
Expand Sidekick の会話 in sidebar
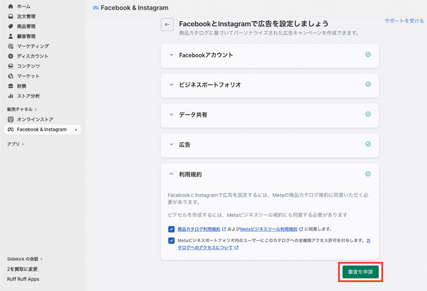point(25,259)
